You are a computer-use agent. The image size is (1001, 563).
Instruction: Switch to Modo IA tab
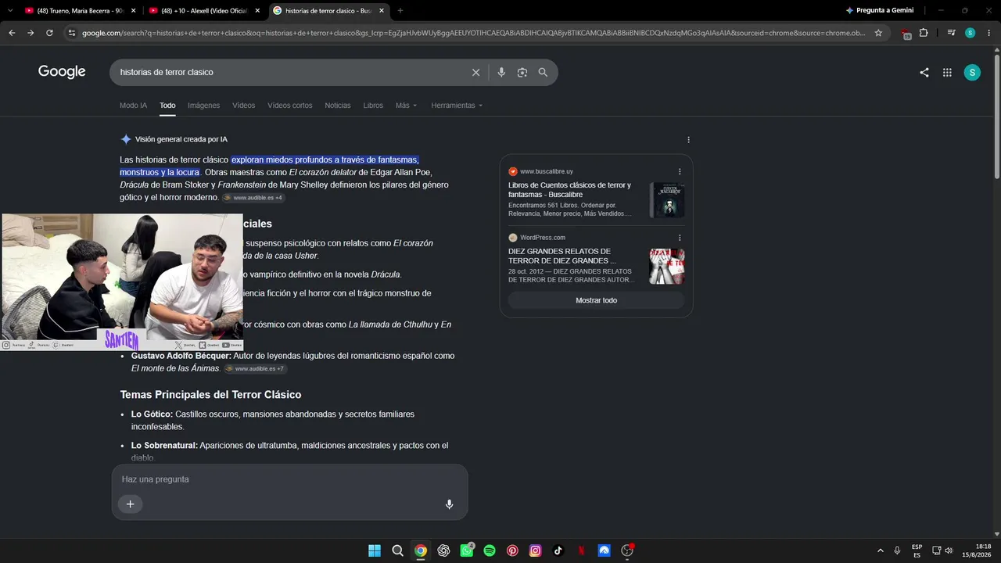[x=133, y=106]
